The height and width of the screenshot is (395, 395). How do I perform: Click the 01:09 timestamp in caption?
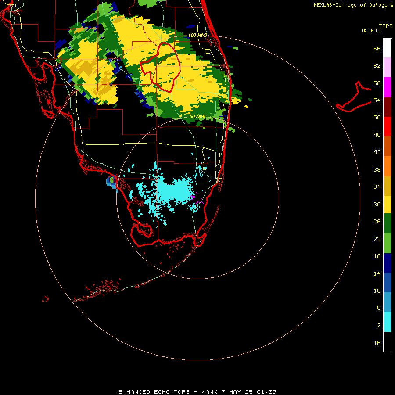click(x=266, y=392)
